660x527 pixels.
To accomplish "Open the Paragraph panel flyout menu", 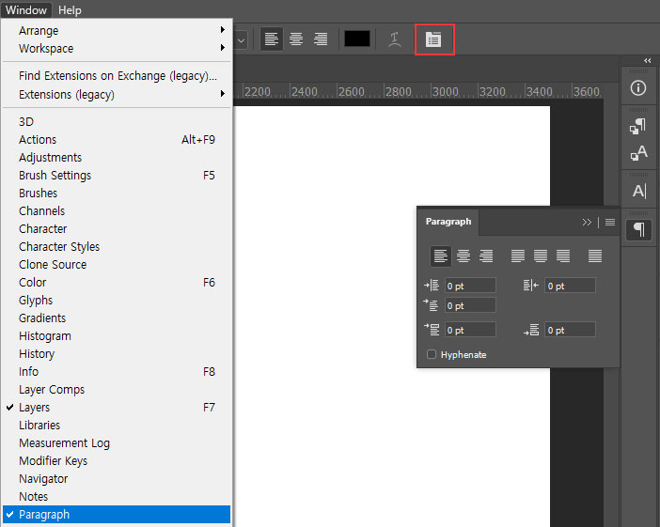I will (610, 222).
